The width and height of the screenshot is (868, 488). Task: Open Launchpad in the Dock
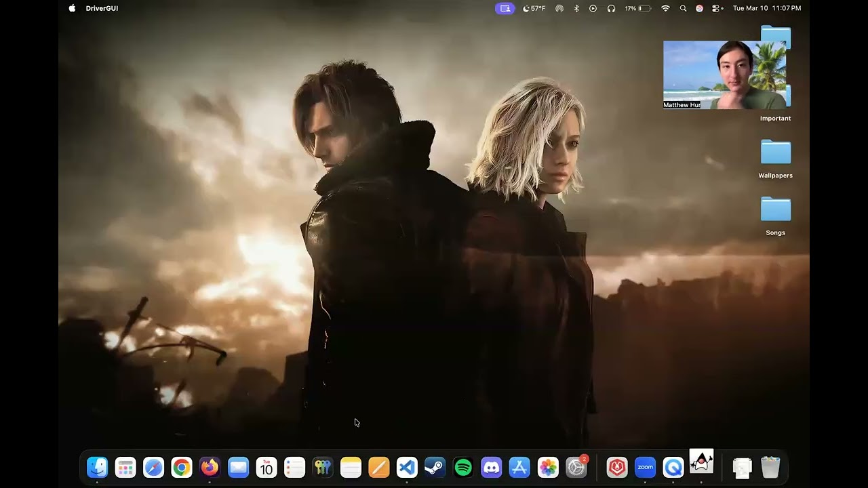pos(125,467)
